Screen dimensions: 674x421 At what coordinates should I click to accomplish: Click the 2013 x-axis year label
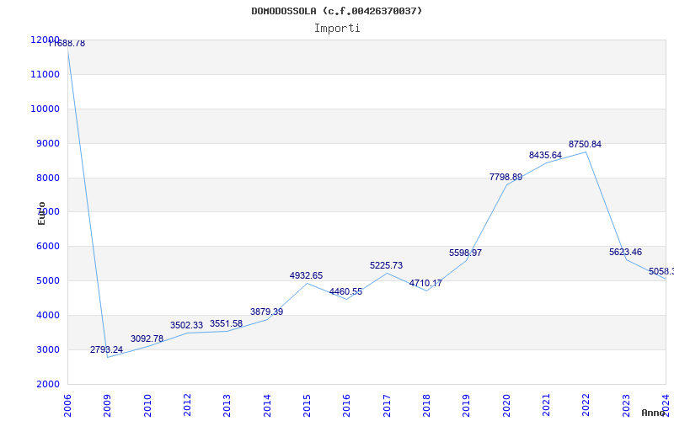[x=227, y=406]
